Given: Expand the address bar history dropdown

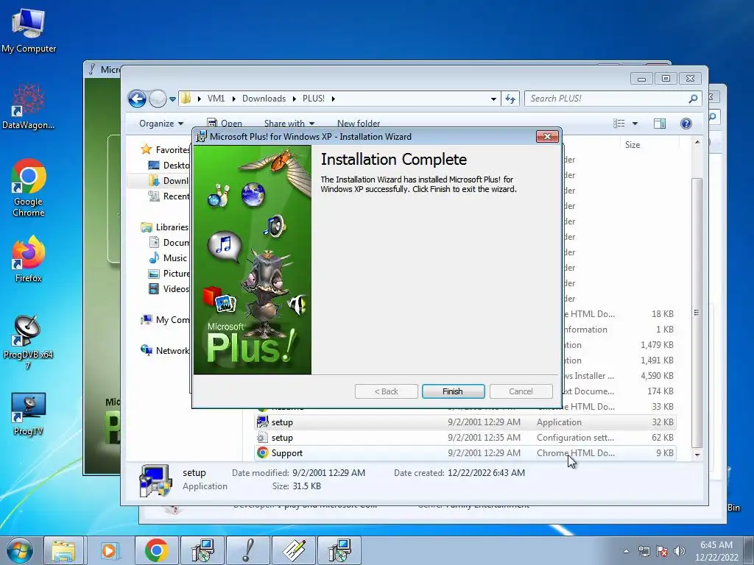Looking at the screenshot, I should click(493, 99).
